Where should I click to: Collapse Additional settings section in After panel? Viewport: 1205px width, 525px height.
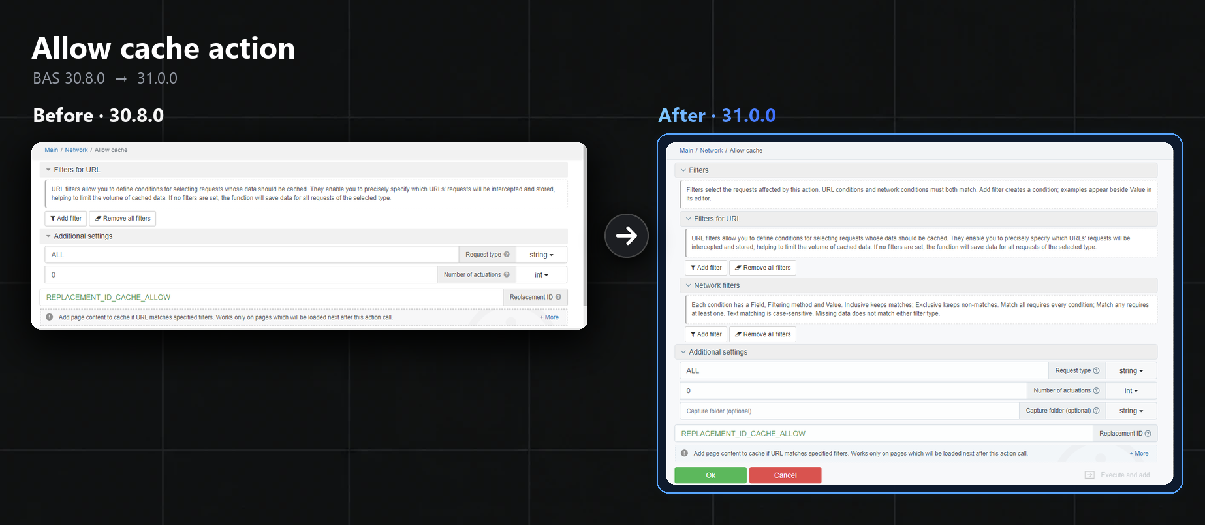916,352
